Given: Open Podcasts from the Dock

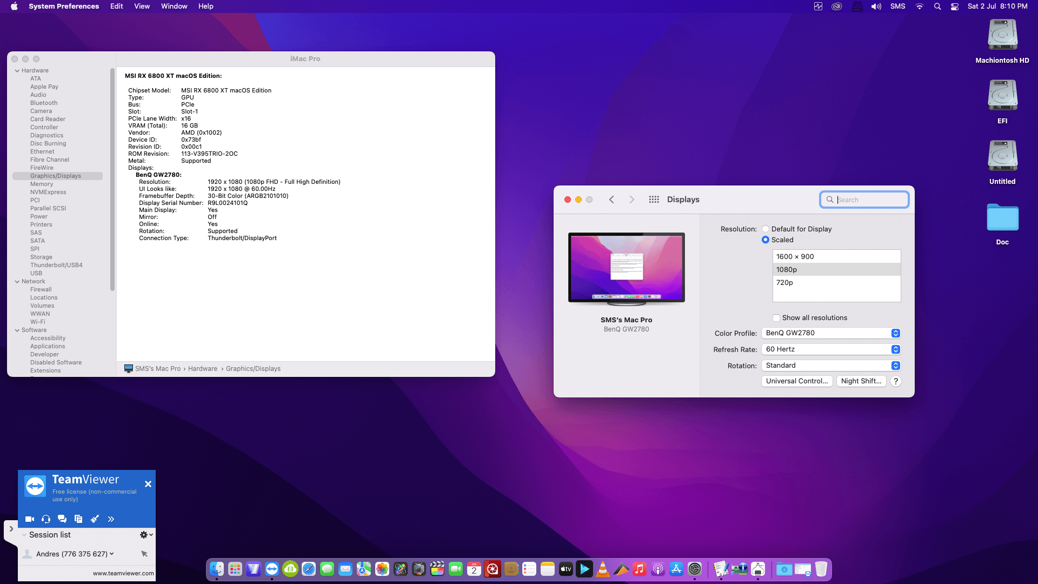Looking at the screenshot, I should pos(658,569).
